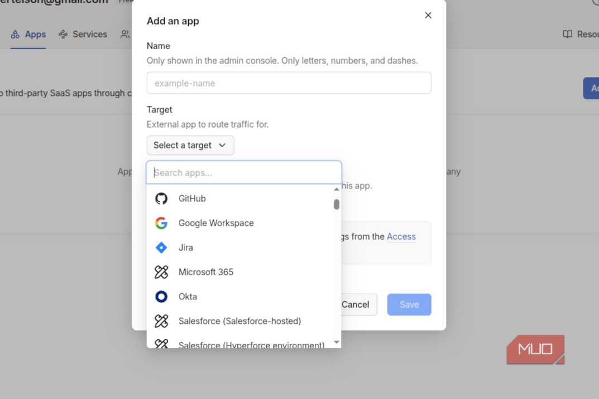Pick Okta from the app list

tap(240, 296)
